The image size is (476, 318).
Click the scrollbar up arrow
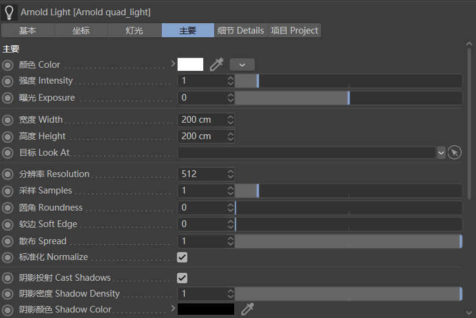(469, 44)
